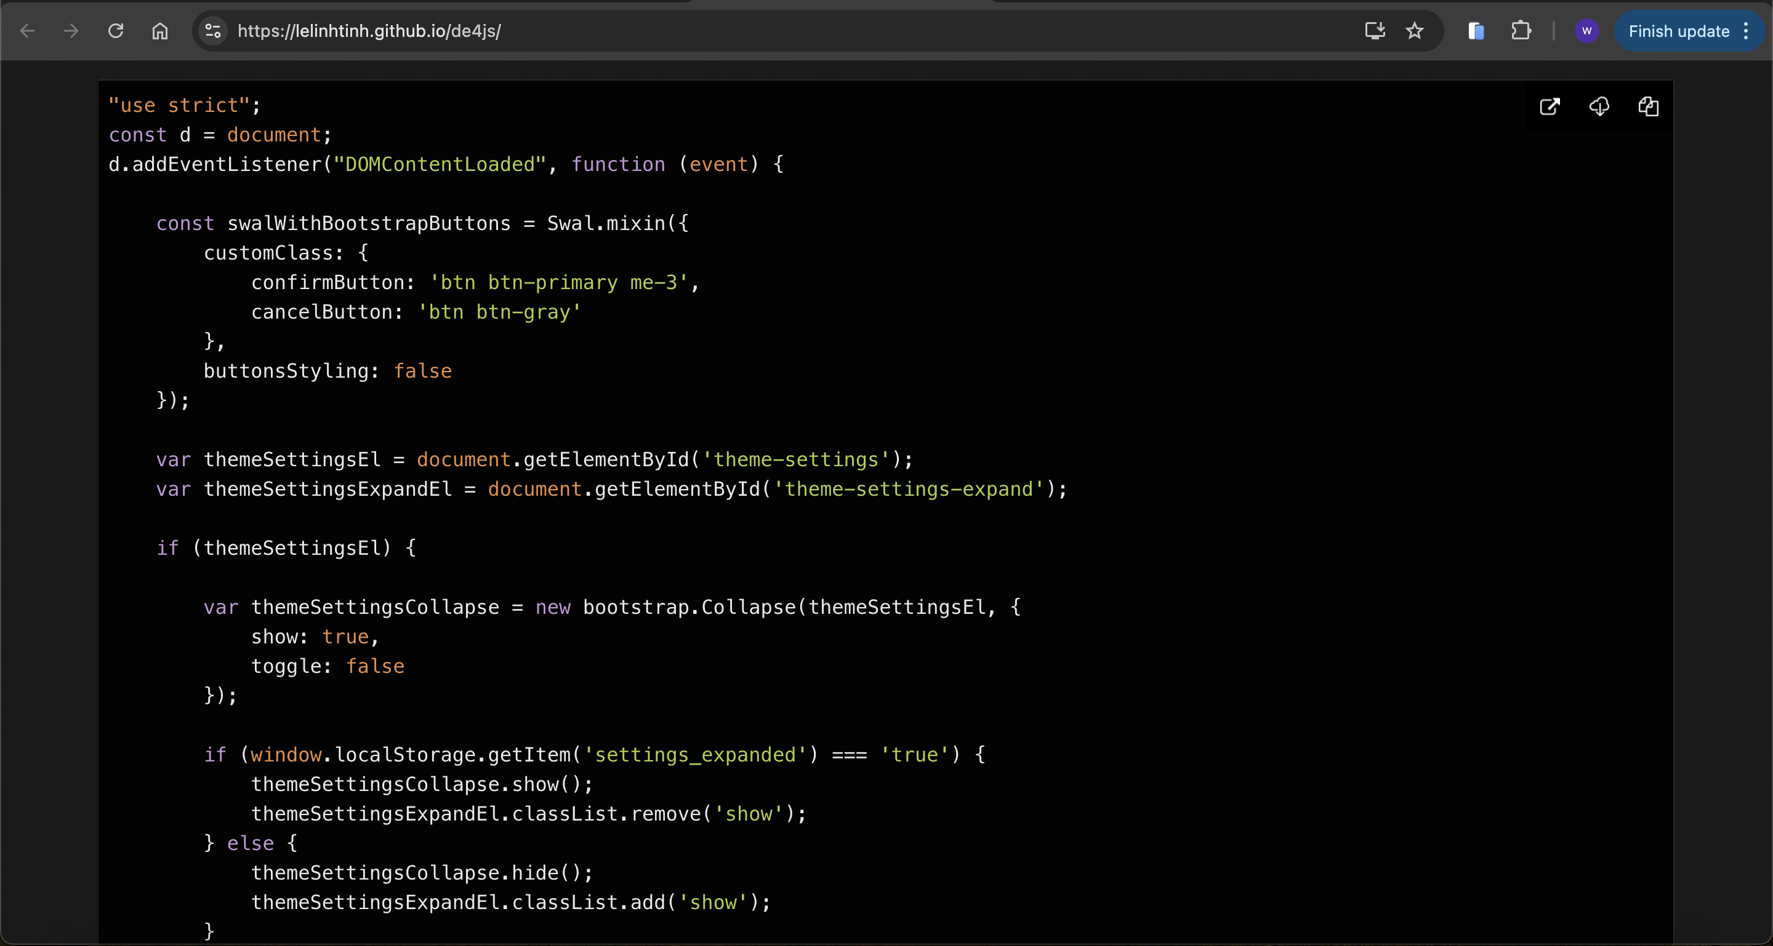Viewport: 1773px width, 946px height.
Task: Install the page as an app
Action: tap(1375, 31)
